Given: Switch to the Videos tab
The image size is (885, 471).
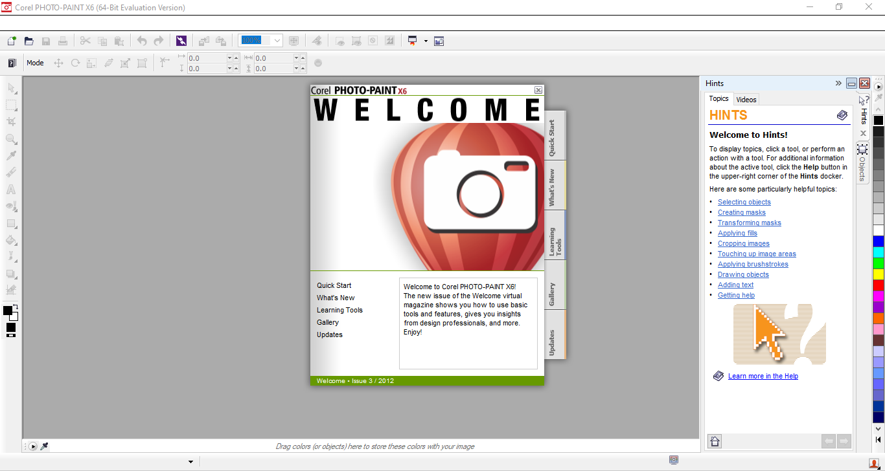Looking at the screenshot, I should (746, 99).
